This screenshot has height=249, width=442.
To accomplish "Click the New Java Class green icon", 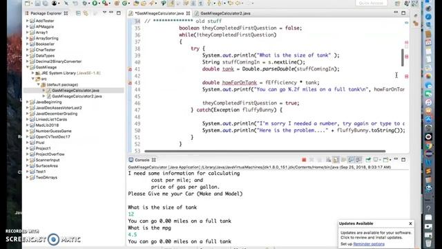I will click(x=124, y=3).
